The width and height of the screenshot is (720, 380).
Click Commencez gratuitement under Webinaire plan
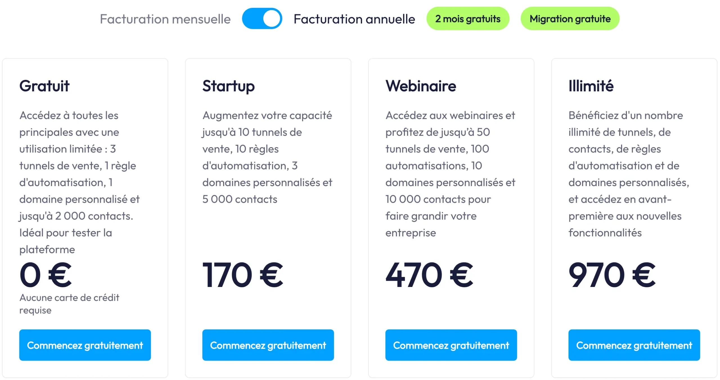point(451,345)
